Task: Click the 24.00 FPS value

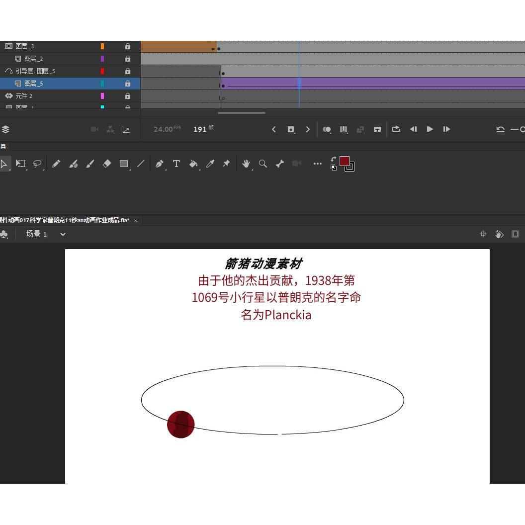Action: click(x=163, y=129)
